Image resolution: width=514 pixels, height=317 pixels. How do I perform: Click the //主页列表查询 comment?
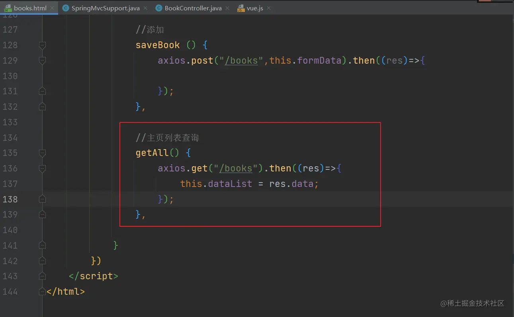pos(167,138)
